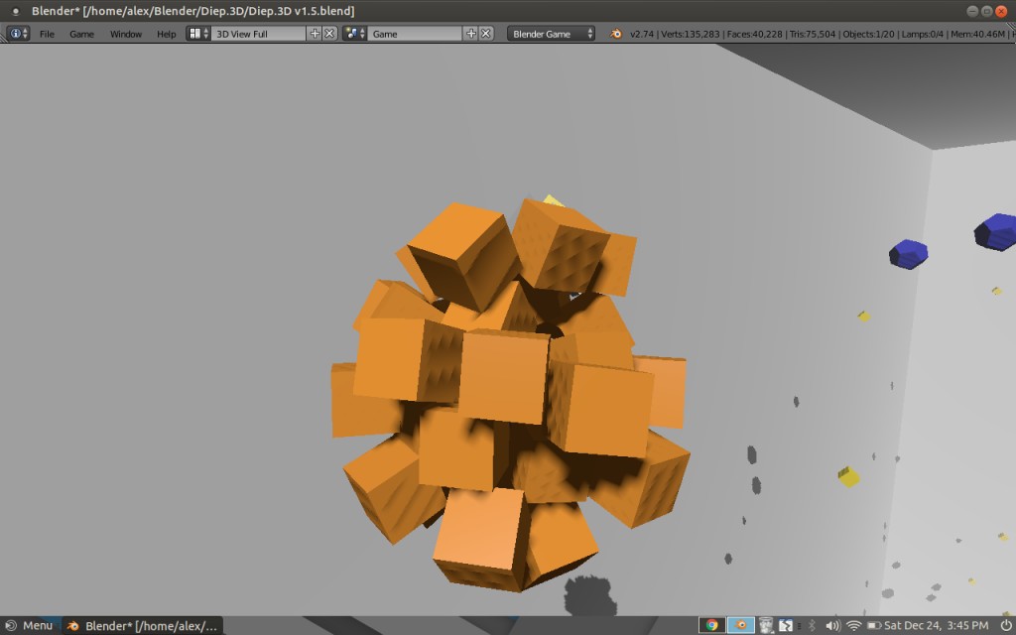Browse screen layouts with the datablock dropdown
Viewport: 1016px width, 635px height.
click(194, 33)
